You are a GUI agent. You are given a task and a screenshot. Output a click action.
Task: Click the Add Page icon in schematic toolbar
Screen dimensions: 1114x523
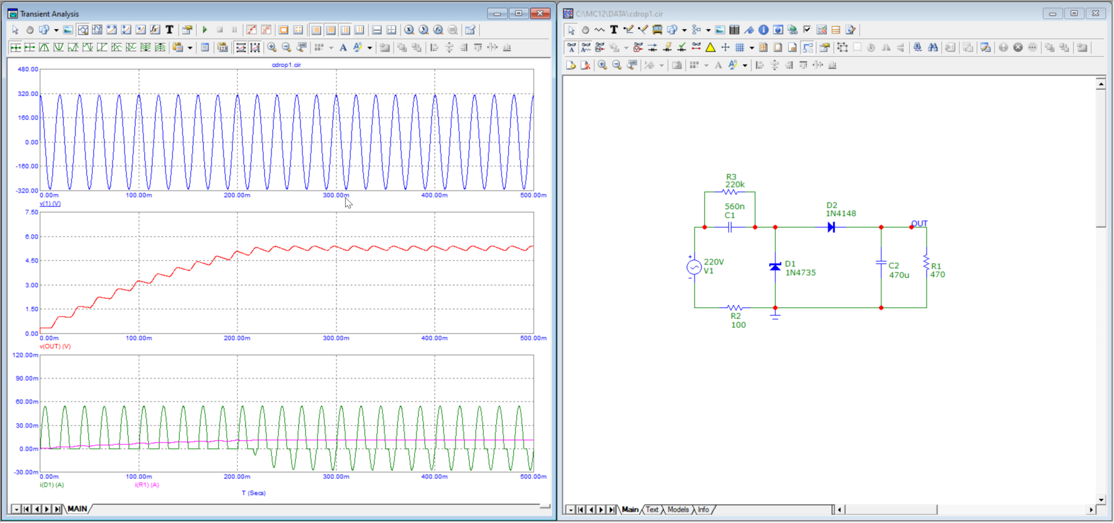tap(571, 65)
